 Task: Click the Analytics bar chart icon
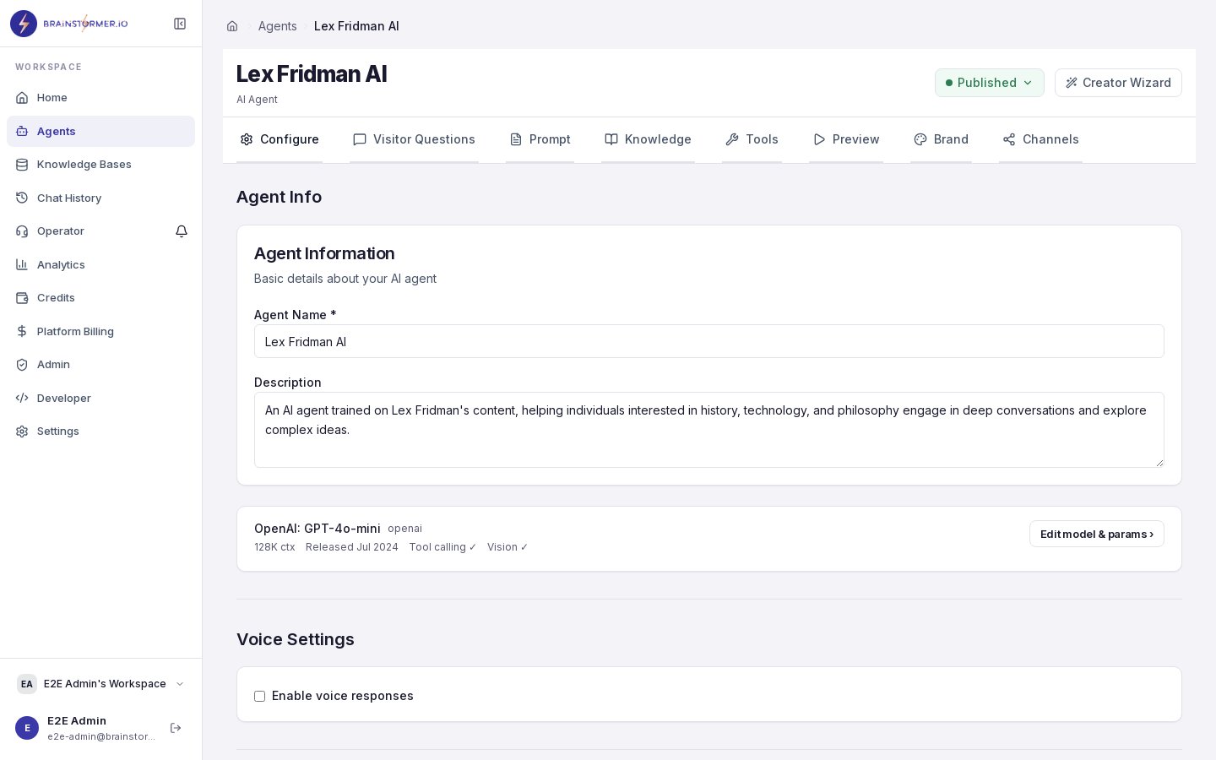(22, 264)
